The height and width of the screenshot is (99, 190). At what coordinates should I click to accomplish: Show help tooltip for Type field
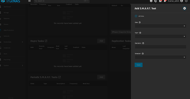click(x=140, y=33)
